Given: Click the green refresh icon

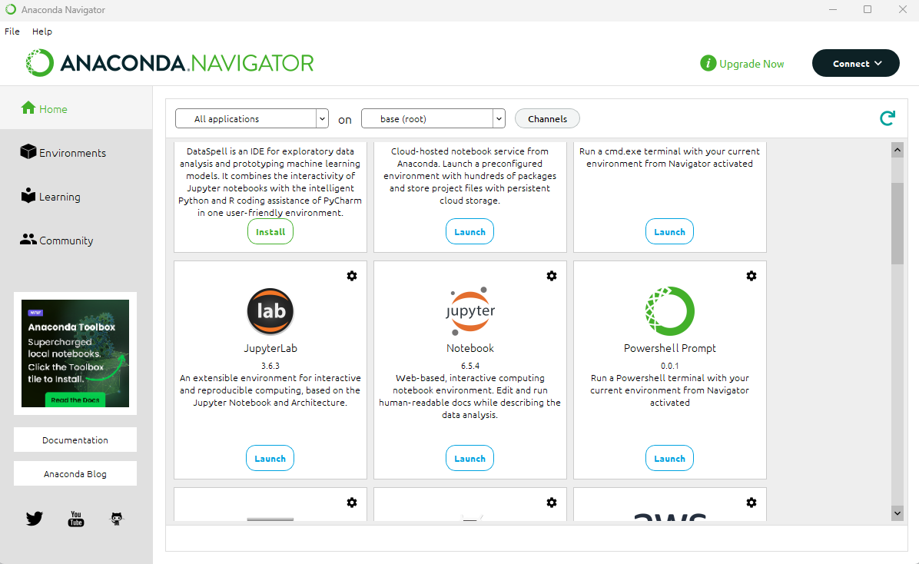Looking at the screenshot, I should (887, 118).
